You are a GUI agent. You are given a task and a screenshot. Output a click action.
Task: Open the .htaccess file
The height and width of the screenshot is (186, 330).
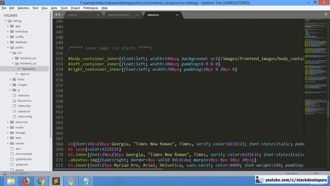[23, 95]
